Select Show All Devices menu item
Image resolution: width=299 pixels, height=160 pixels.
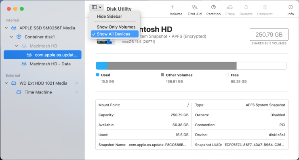click(115, 34)
